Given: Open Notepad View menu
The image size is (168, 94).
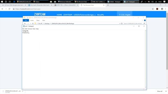Looking at the screenshot, I should tap(34, 29).
